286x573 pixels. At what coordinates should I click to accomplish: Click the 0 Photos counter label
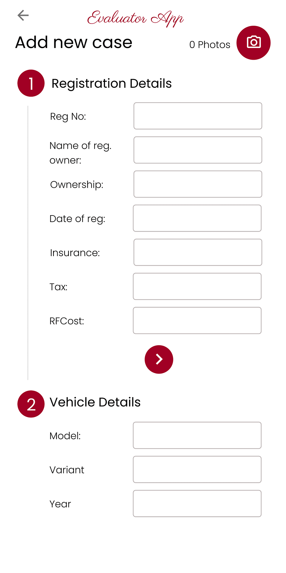coord(210,45)
